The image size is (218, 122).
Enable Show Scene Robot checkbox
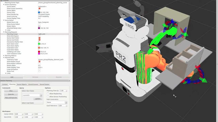tap(40, 24)
